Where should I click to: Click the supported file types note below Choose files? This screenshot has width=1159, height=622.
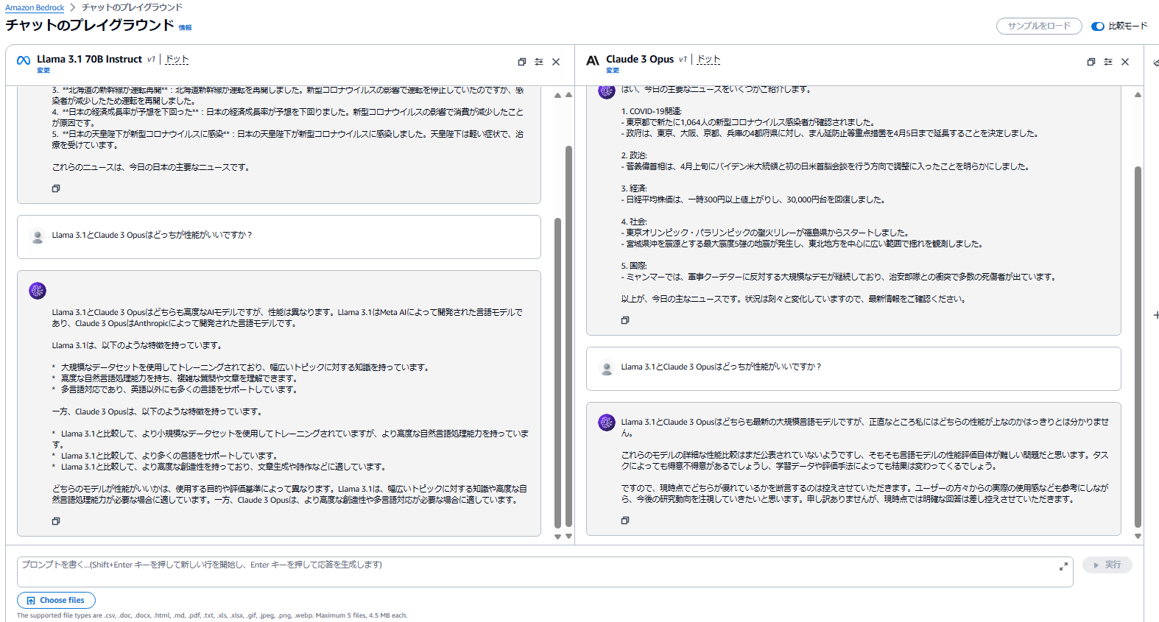tap(212, 615)
